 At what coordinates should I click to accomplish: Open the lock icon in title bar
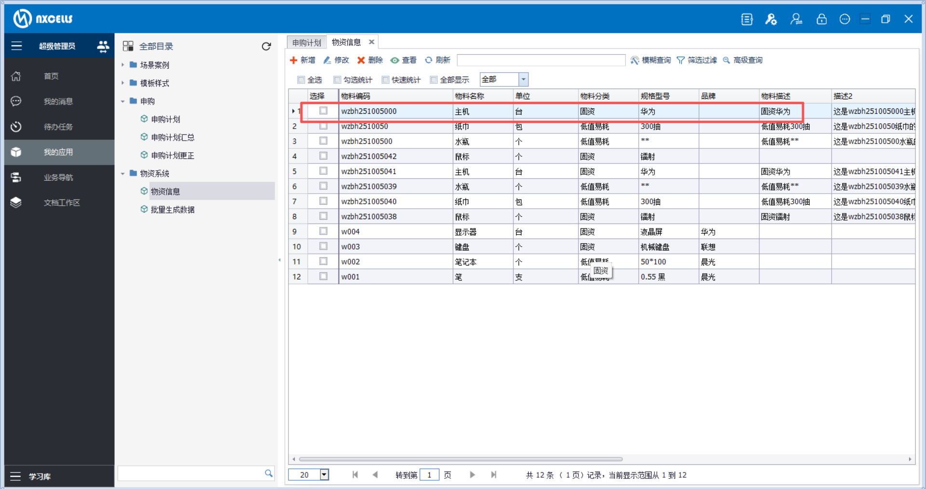click(x=821, y=19)
